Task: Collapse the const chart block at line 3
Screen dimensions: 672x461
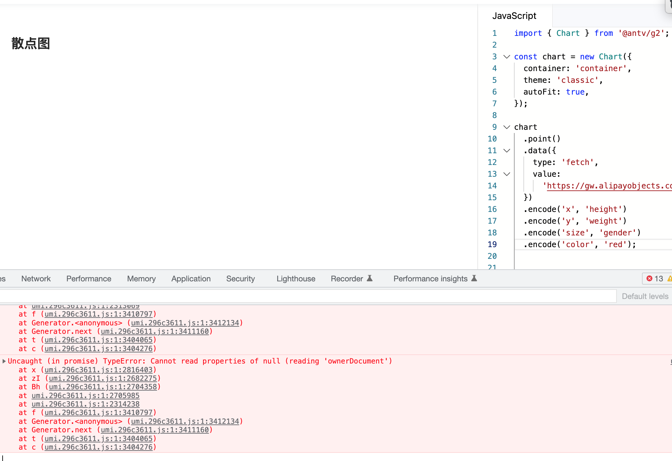Action: tap(506, 56)
